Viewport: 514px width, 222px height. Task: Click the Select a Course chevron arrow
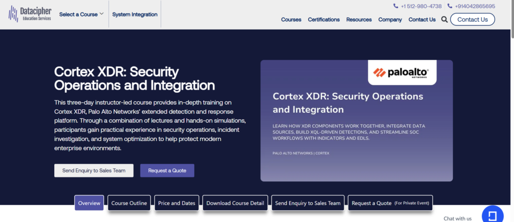(x=101, y=14)
